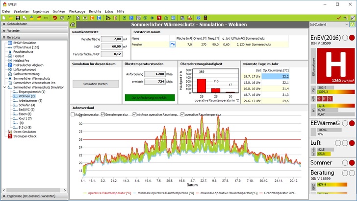Select Arbeitszimmer (3) in the tree
Image resolution: width=357 pixels, height=201 pixels.
click(30, 100)
